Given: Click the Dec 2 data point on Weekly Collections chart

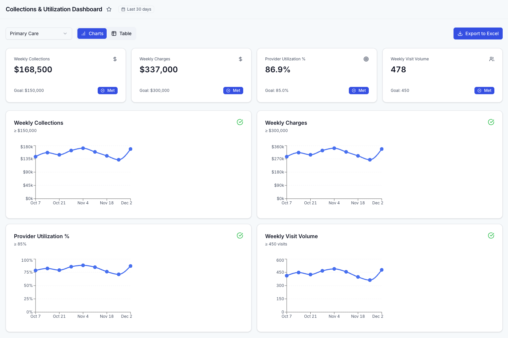Looking at the screenshot, I should [130, 149].
